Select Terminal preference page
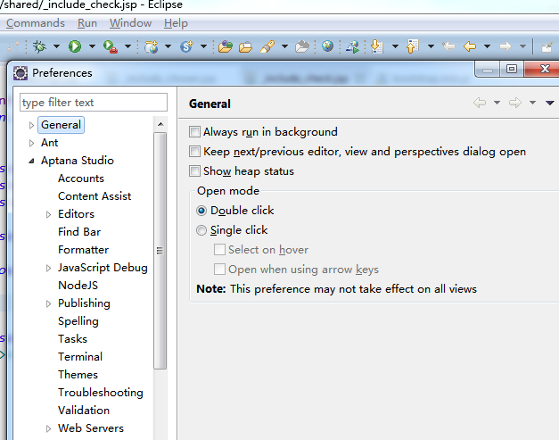The height and width of the screenshot is (440, 559). pyautogui.click(x=80, y=357)
